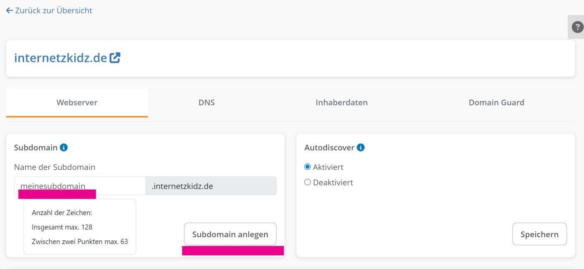Click the Speichern button
The image size is (584, 269).
tap(539, 234)
